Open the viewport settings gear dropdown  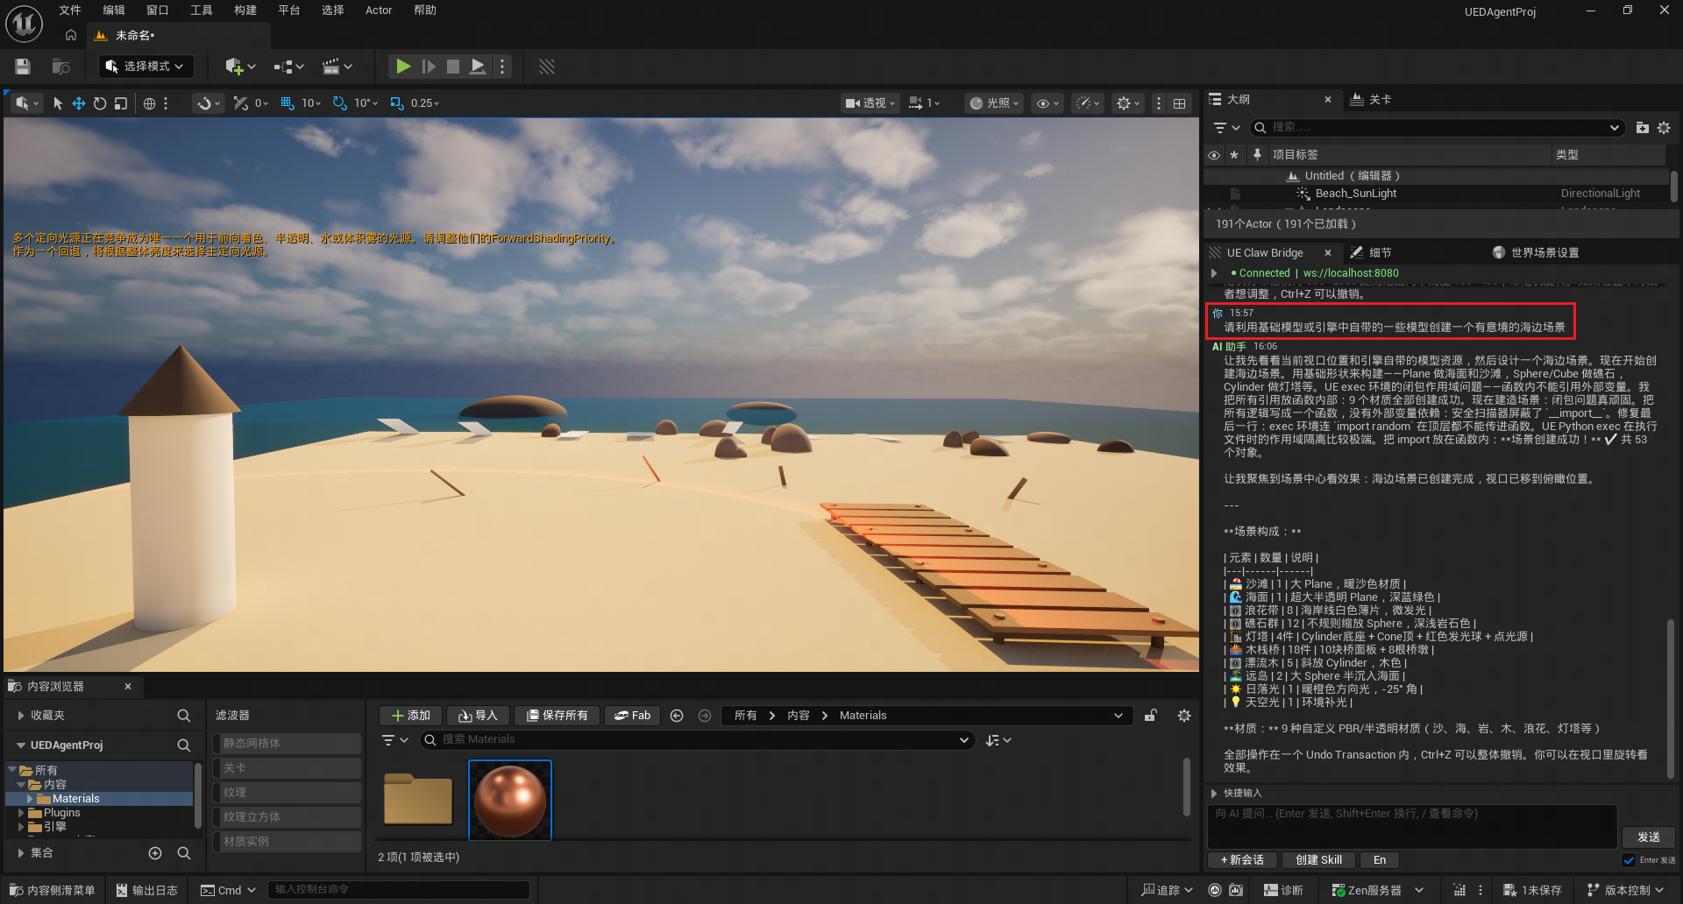coord(1127,103)
